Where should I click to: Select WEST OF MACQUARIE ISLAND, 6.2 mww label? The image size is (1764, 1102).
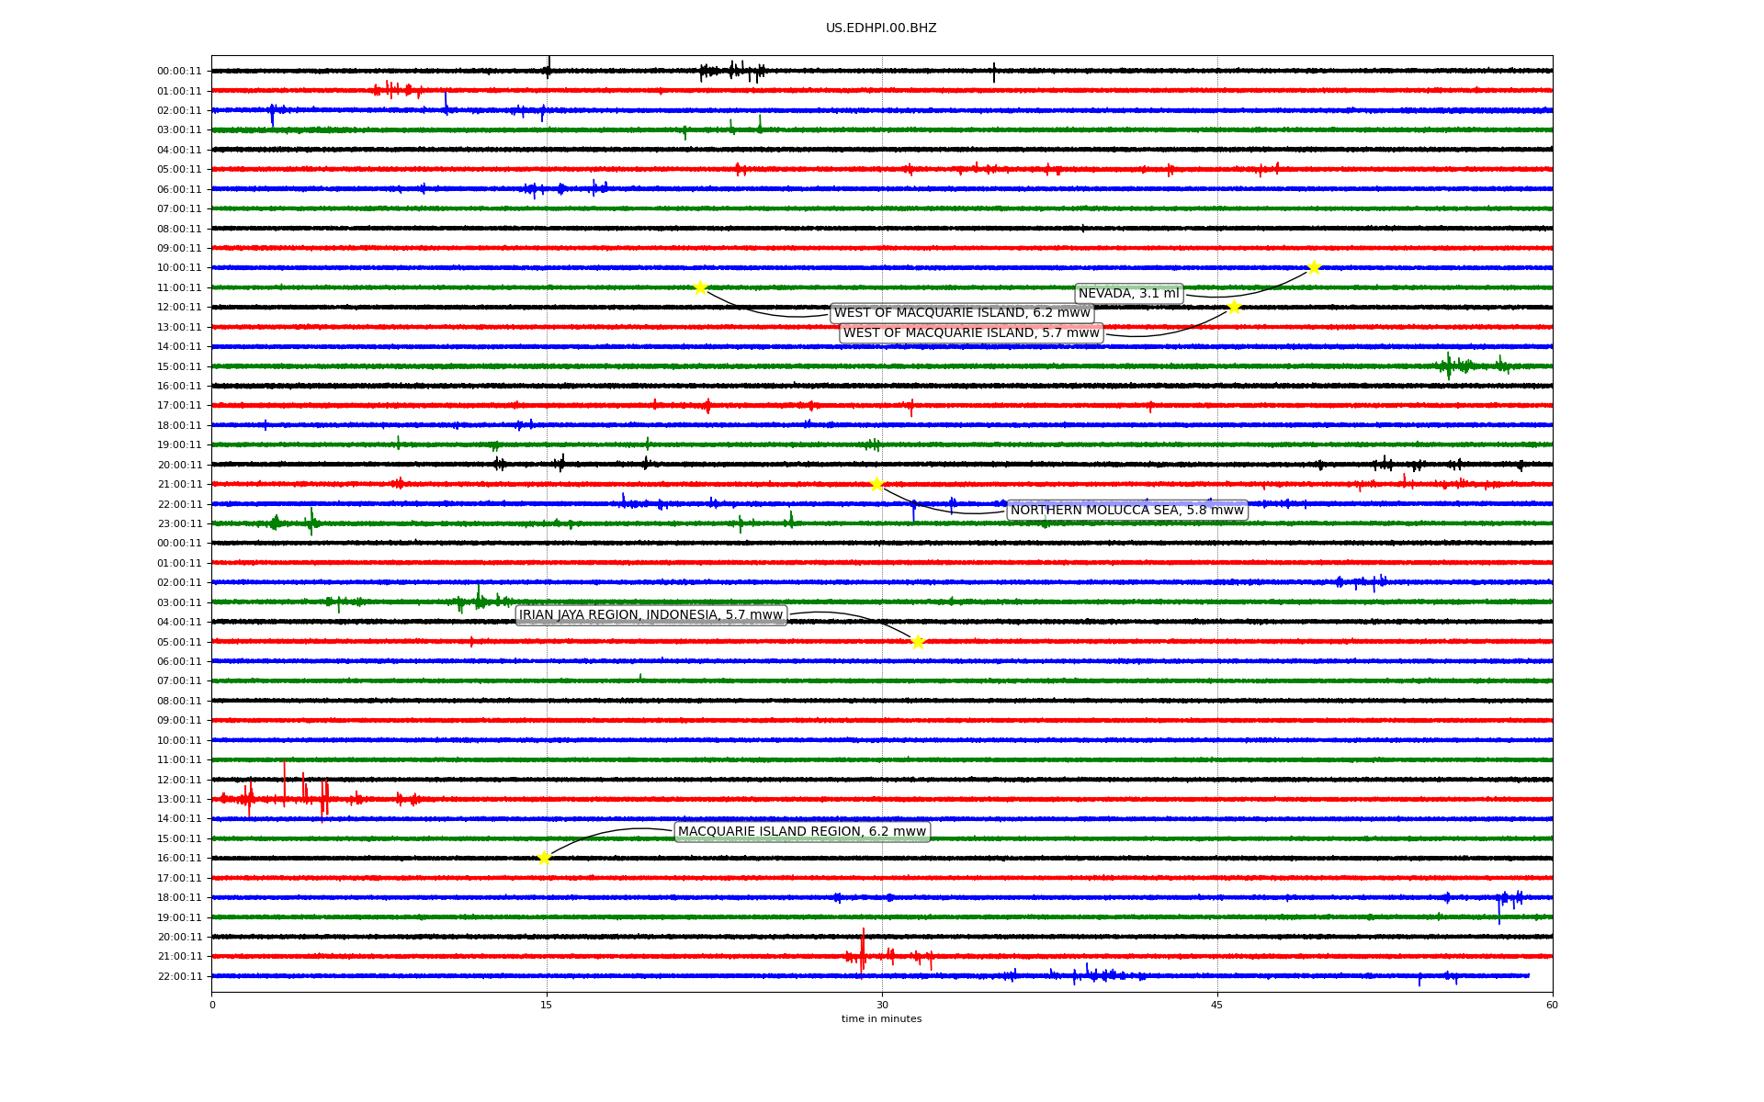[x=962, y=313]
